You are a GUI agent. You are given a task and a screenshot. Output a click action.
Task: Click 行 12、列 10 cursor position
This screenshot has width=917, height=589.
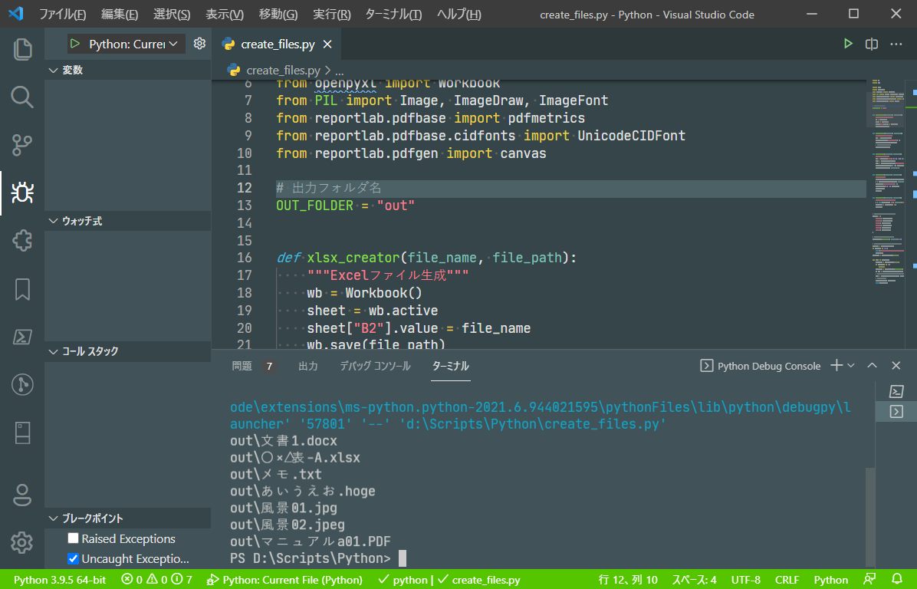pos(627,580)
